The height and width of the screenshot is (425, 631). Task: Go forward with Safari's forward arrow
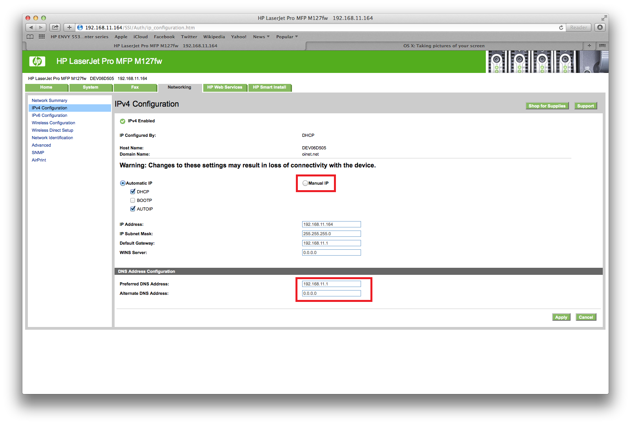coord(41,27)
